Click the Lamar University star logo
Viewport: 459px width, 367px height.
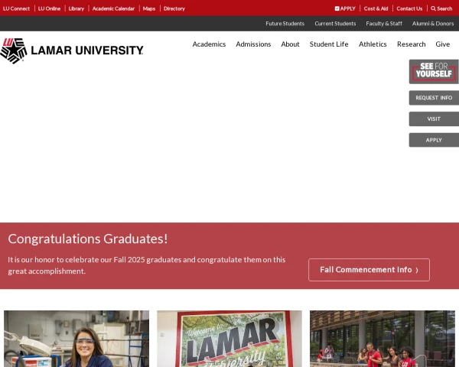coord(14,50)
